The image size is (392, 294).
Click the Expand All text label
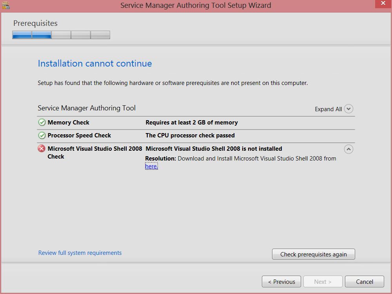(328, 109)
